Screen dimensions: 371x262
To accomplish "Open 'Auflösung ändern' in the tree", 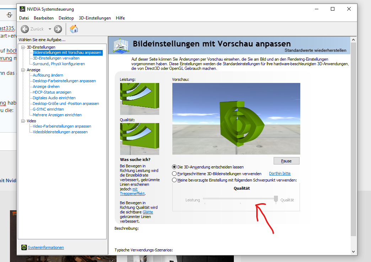I will [48, 75].
